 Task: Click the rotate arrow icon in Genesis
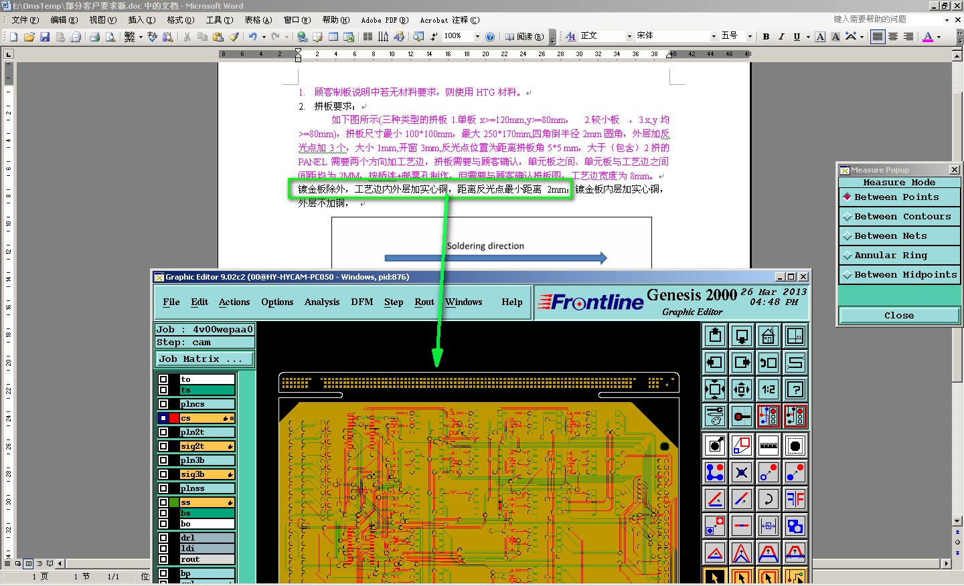pos(769,499)
